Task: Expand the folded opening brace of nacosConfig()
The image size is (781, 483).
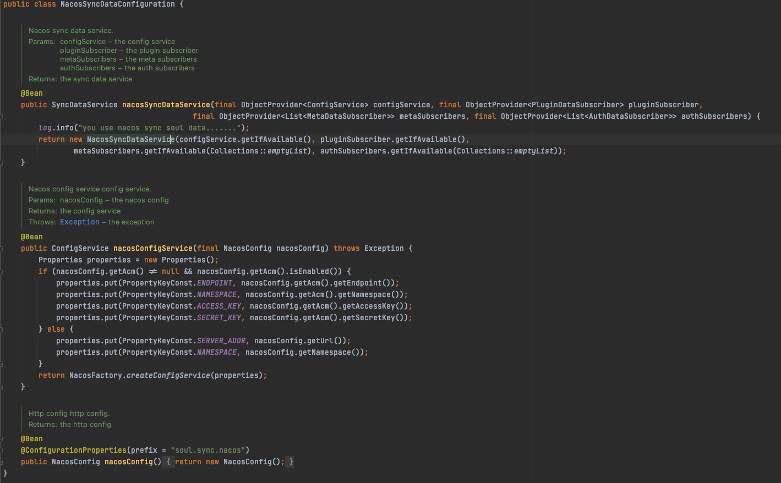Action: pyautogui.click(x=168, y=462)
